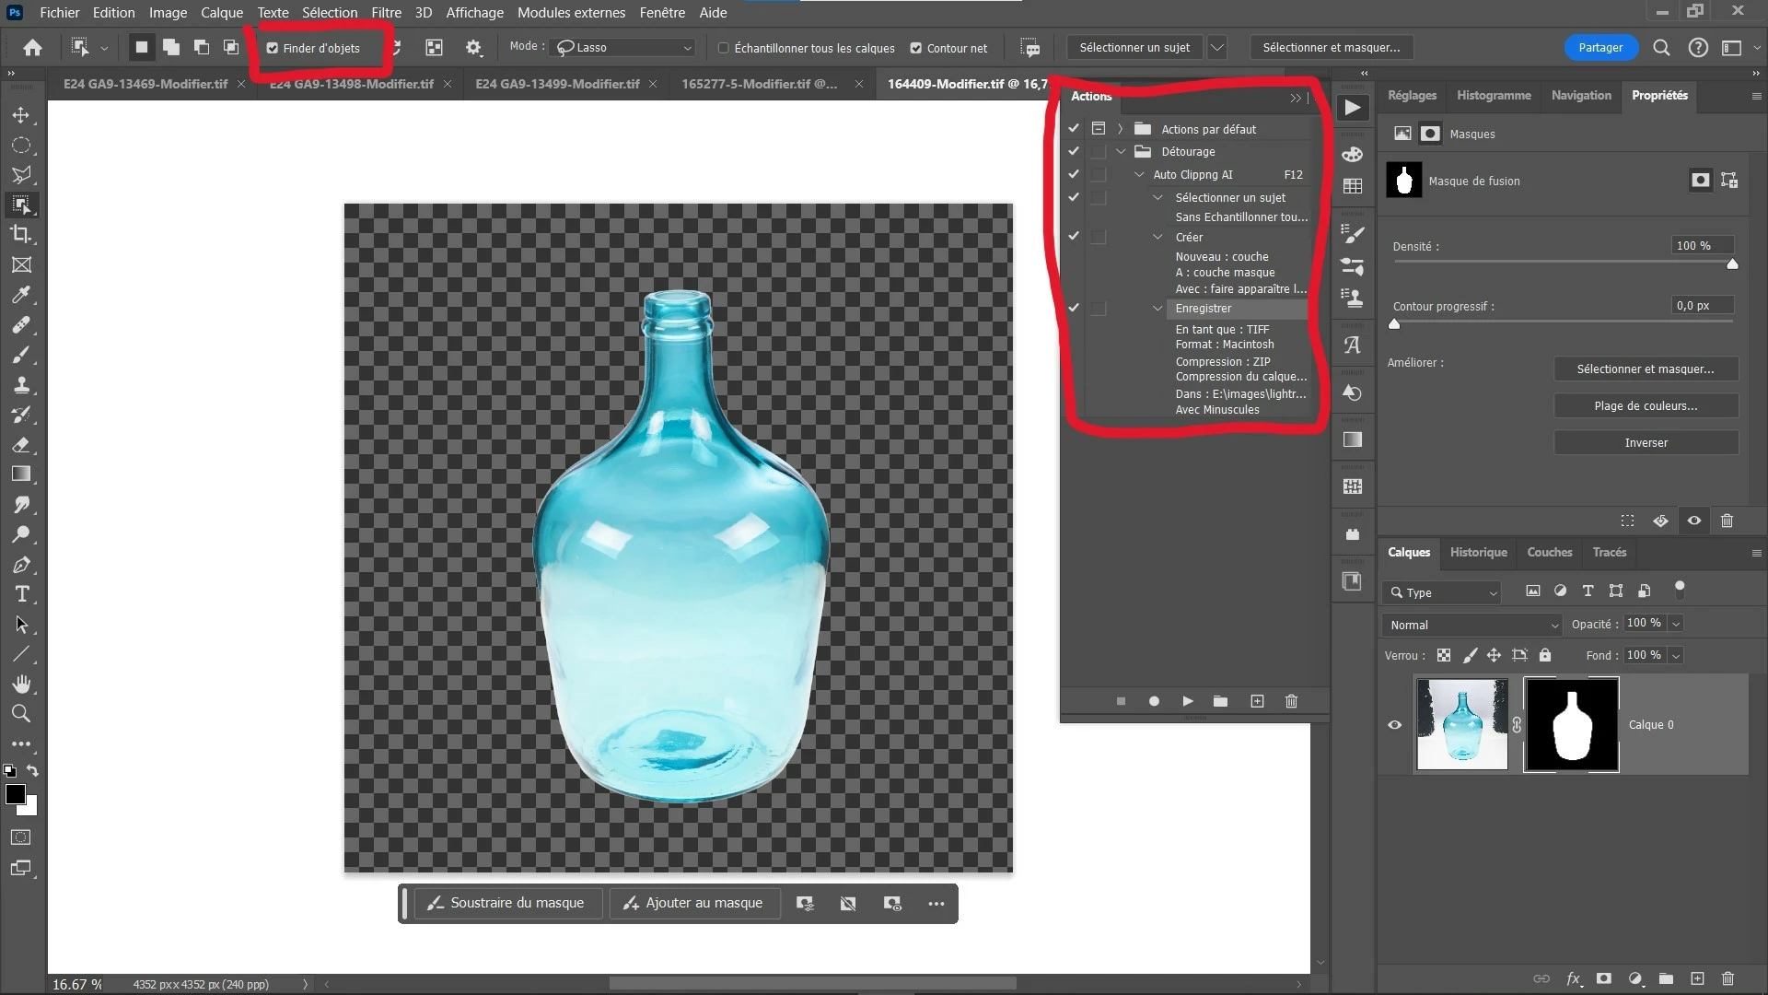
Task: Disable the Finder d'objets checkbox
Action: tap(273, 48)
